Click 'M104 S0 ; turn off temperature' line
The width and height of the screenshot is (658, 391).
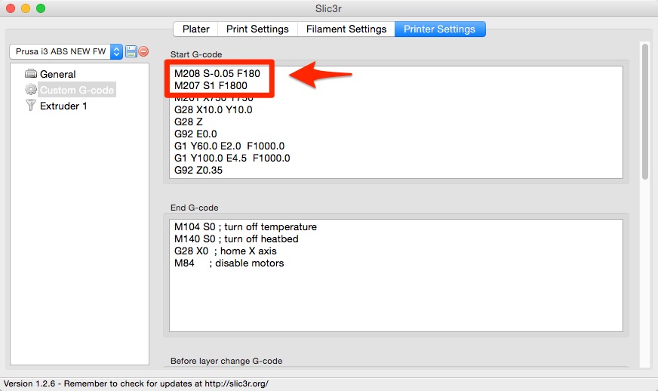pos(245,226)
